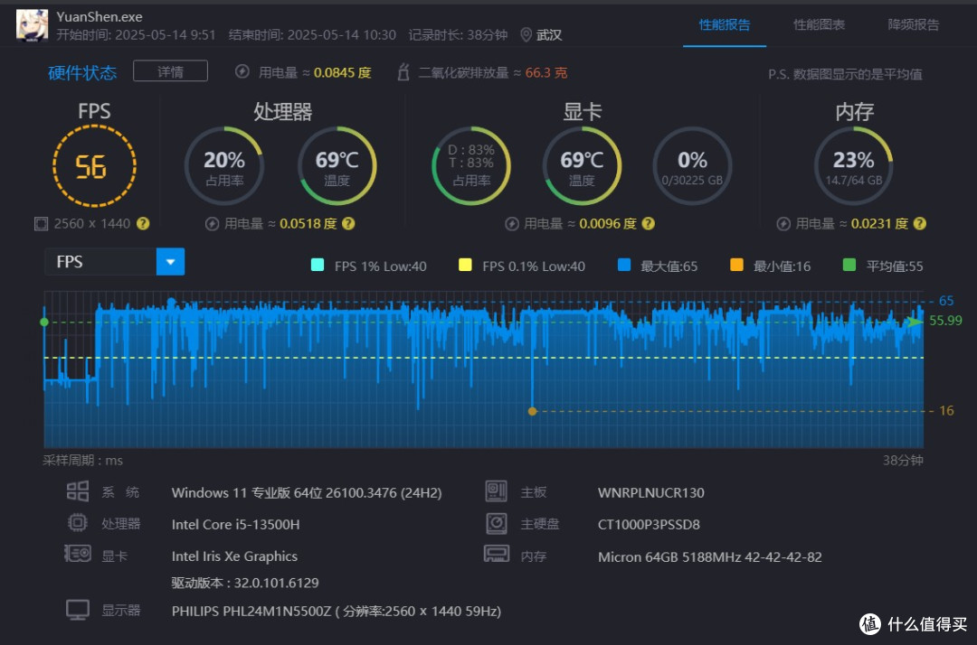Open the 降频报告 tab

[x=914, y=25]
